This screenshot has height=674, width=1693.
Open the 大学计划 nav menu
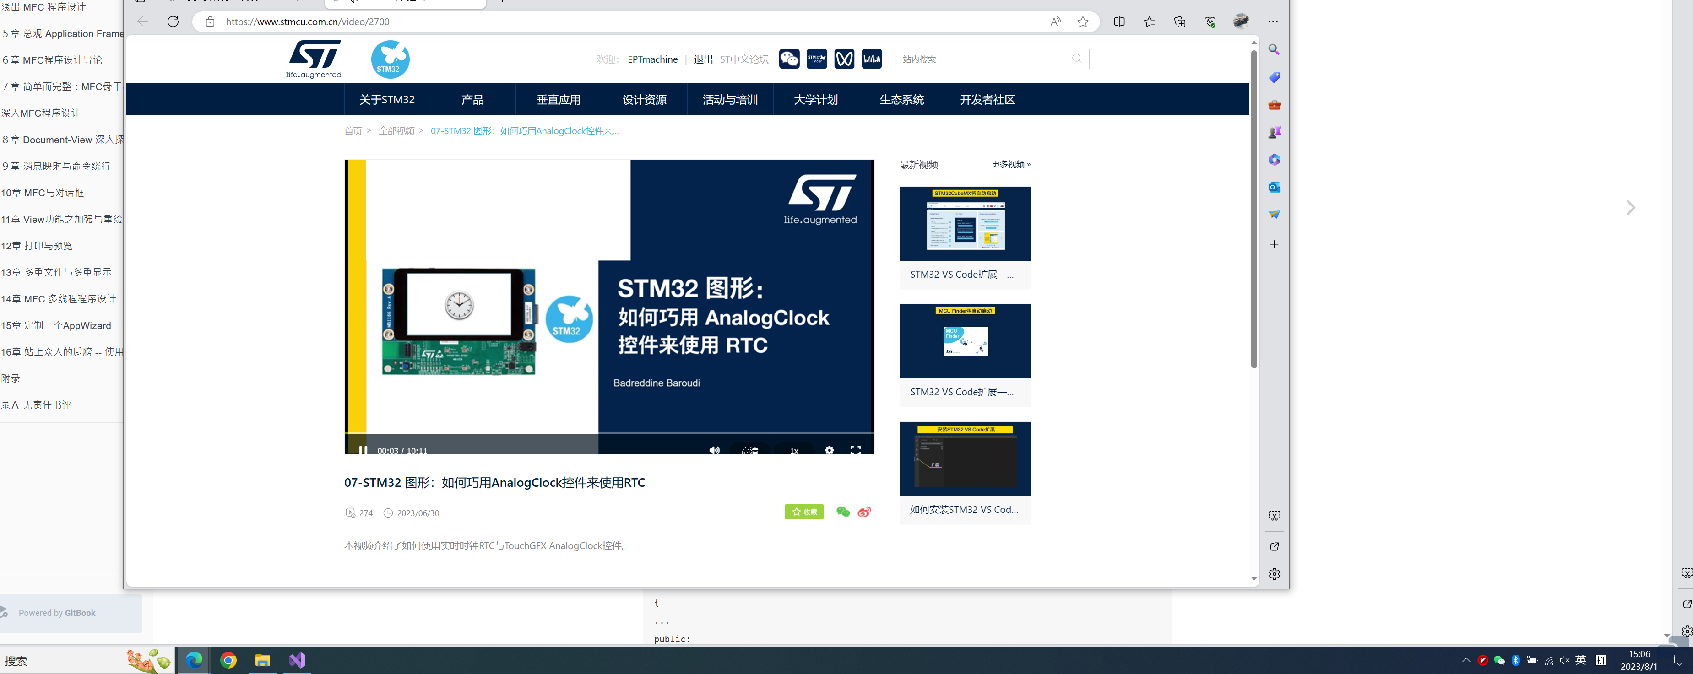pyautogui.click(x=816, y=99)
